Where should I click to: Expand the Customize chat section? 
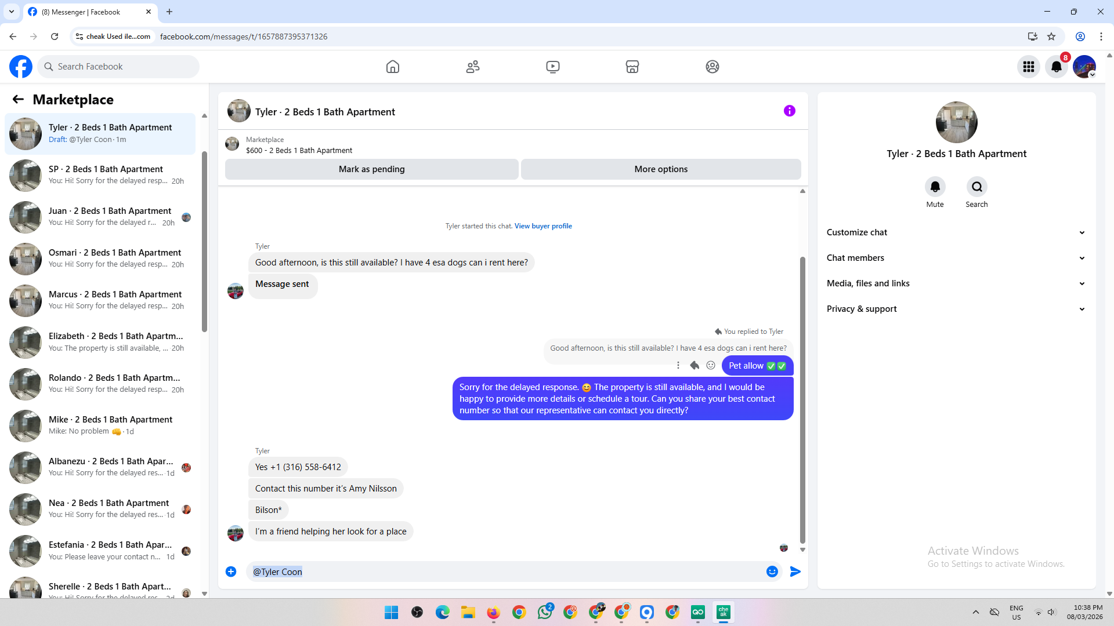(956, 232)
